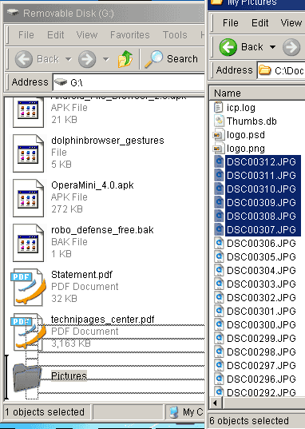Select logo.png file
The image size is (305, 429).
[246, 149]
